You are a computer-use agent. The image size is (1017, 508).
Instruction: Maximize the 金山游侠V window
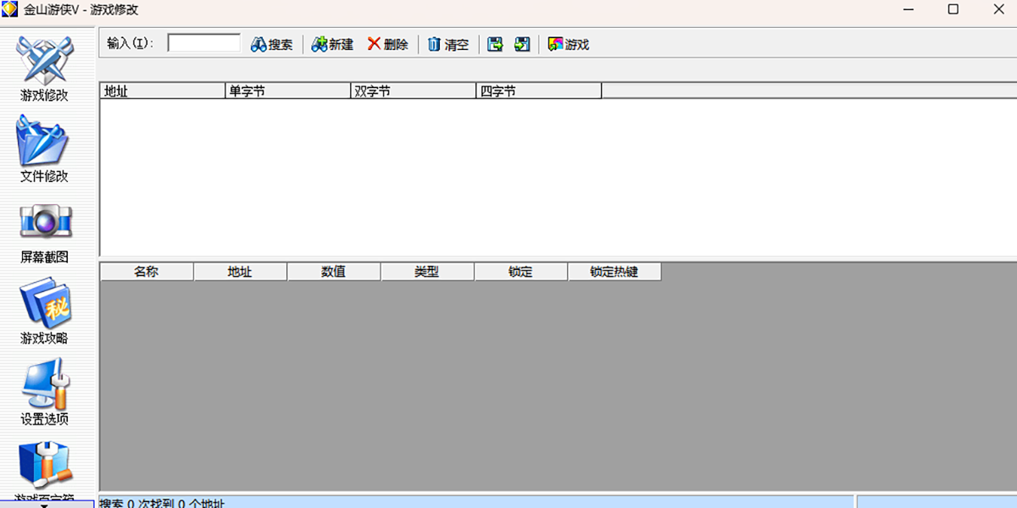click(953, 9)
